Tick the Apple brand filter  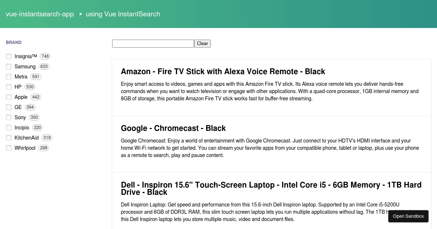click(x=9, y=97)
